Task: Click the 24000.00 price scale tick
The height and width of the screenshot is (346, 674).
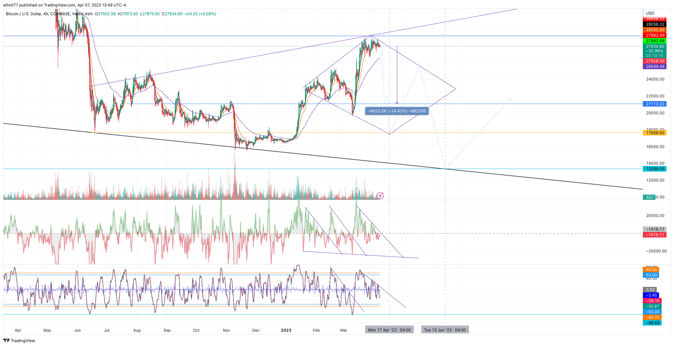Action: pos(655,79)
